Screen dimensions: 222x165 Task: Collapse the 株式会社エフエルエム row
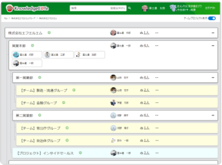pyautogui.click(x=213, y=33)
